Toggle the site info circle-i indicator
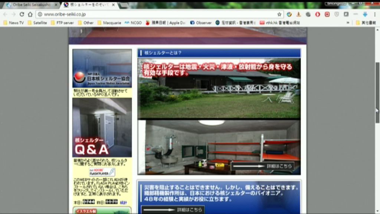This screenshot has height=214, width=380. coord(40,14)
